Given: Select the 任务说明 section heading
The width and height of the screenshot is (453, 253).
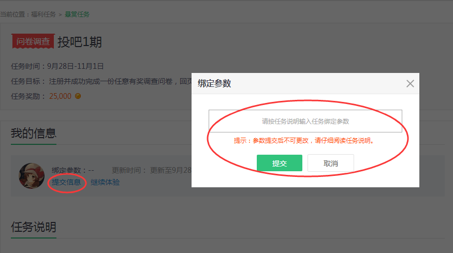Looking at the screenshot, I should tap(34, 227).
